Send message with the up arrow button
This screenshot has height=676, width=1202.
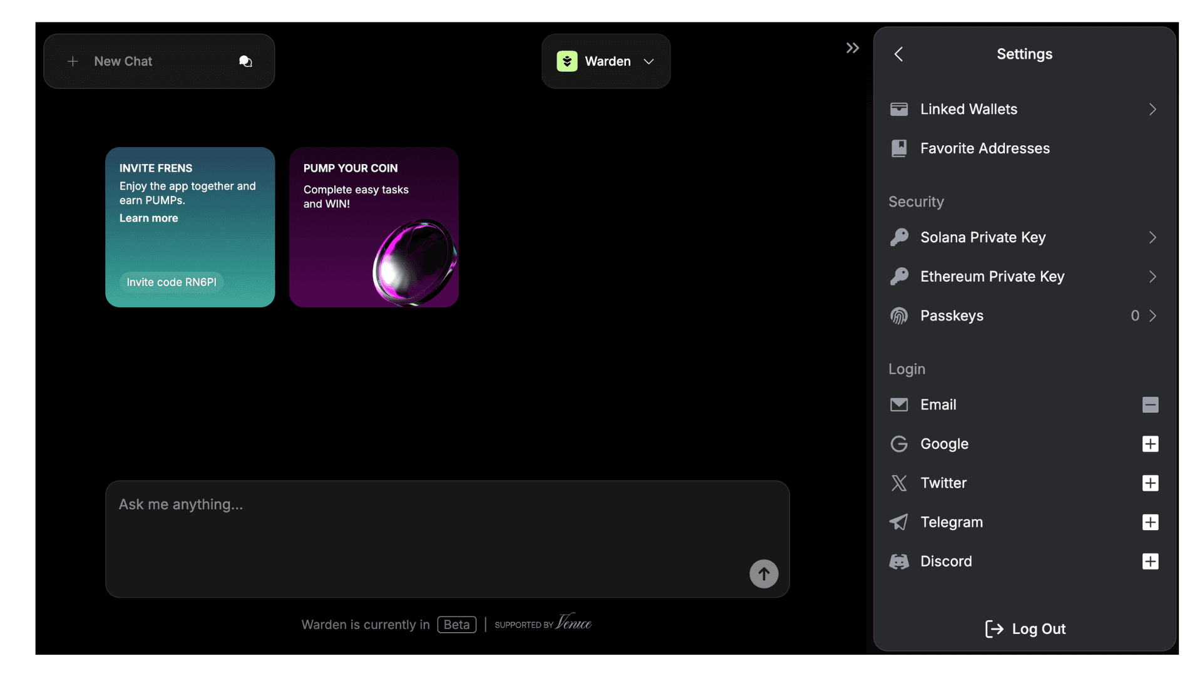(763, 573)
